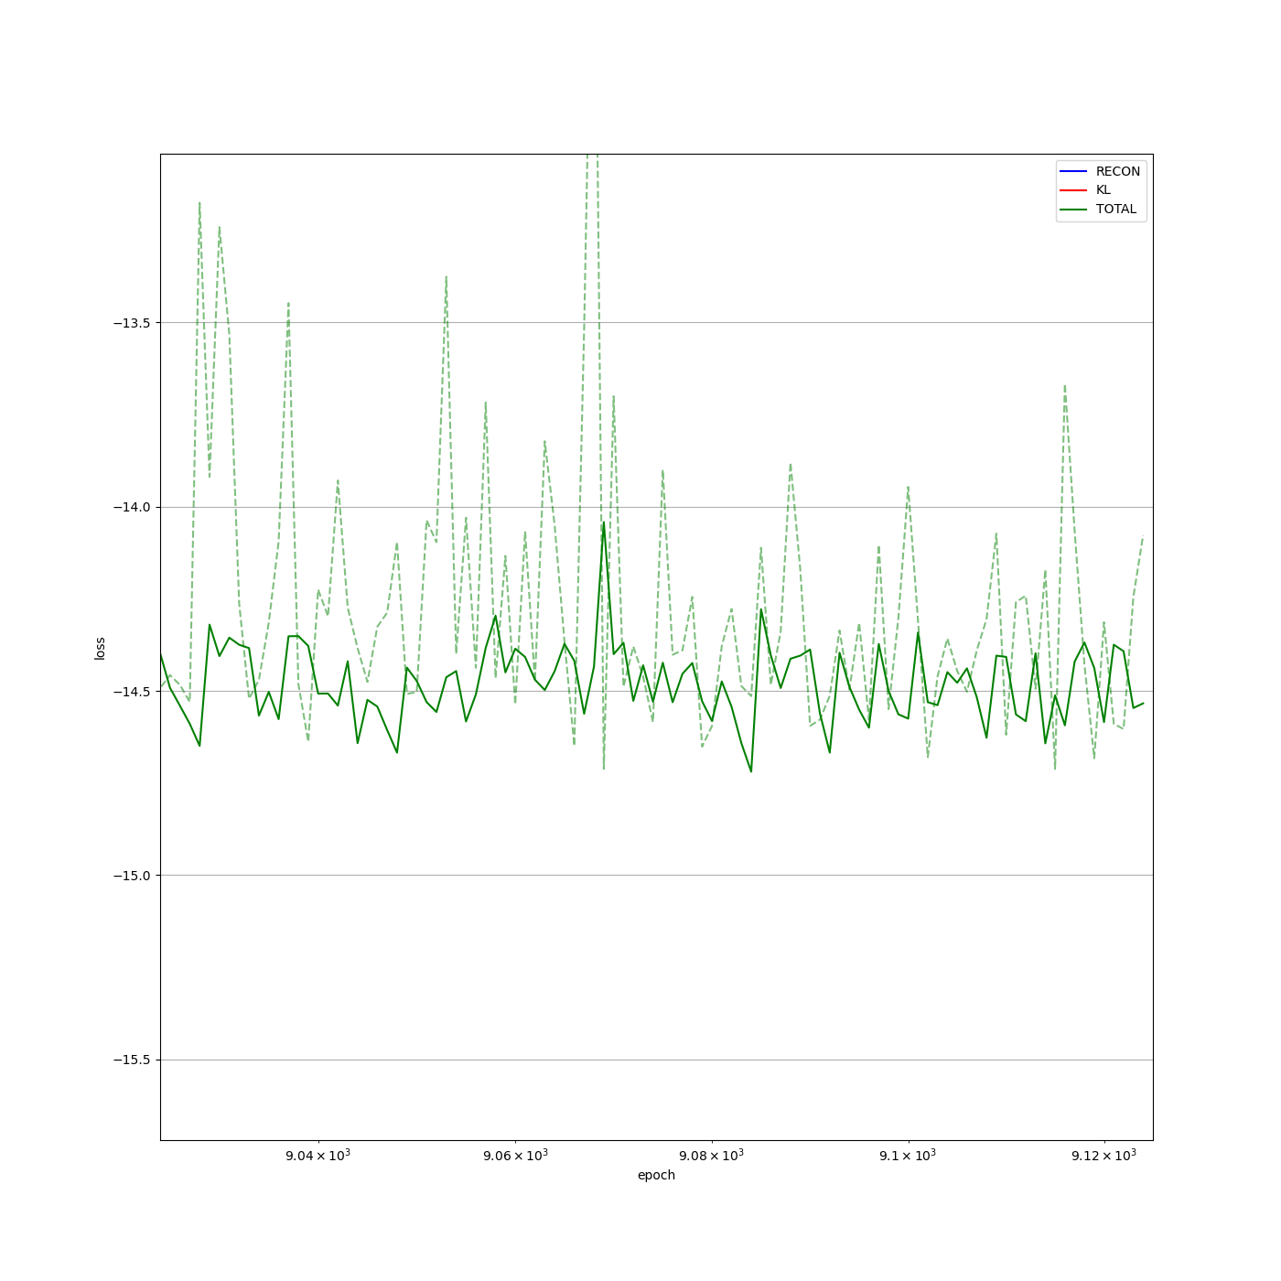Click the 'loss' y-axis label
Image resolution: width=1281 pixels, height=1281 pixels.
click(101, 648)
